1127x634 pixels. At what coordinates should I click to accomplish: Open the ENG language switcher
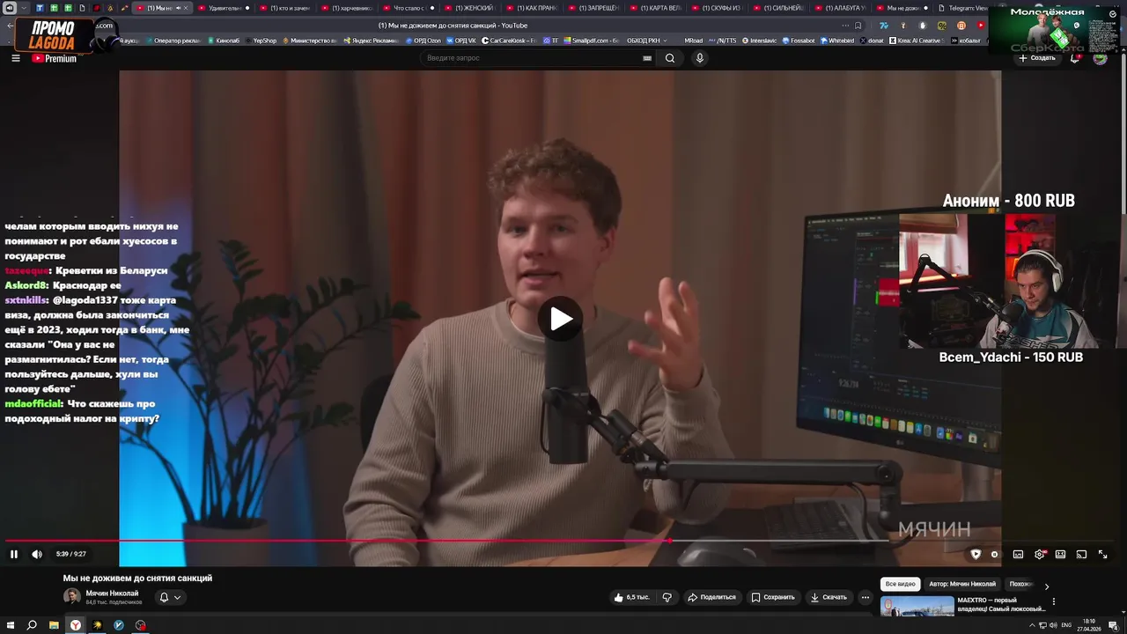click(x=1066, y=625)
